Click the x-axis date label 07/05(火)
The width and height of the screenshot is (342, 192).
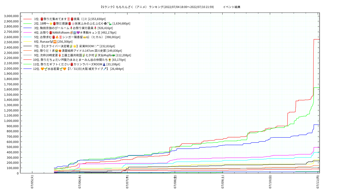click(x=32, y=182)
